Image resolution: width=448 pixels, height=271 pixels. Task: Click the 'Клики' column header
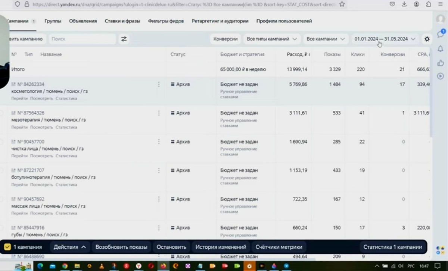tap(358, 54)
